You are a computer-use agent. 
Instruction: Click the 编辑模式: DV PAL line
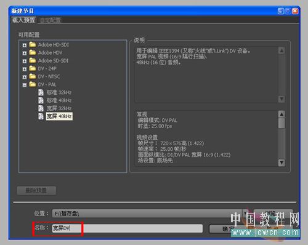[157, 120]
